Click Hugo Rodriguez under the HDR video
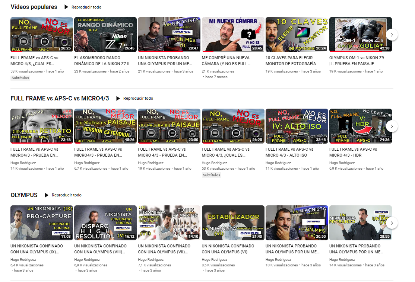This screenshot has width=415, height=282. (342, 163)
